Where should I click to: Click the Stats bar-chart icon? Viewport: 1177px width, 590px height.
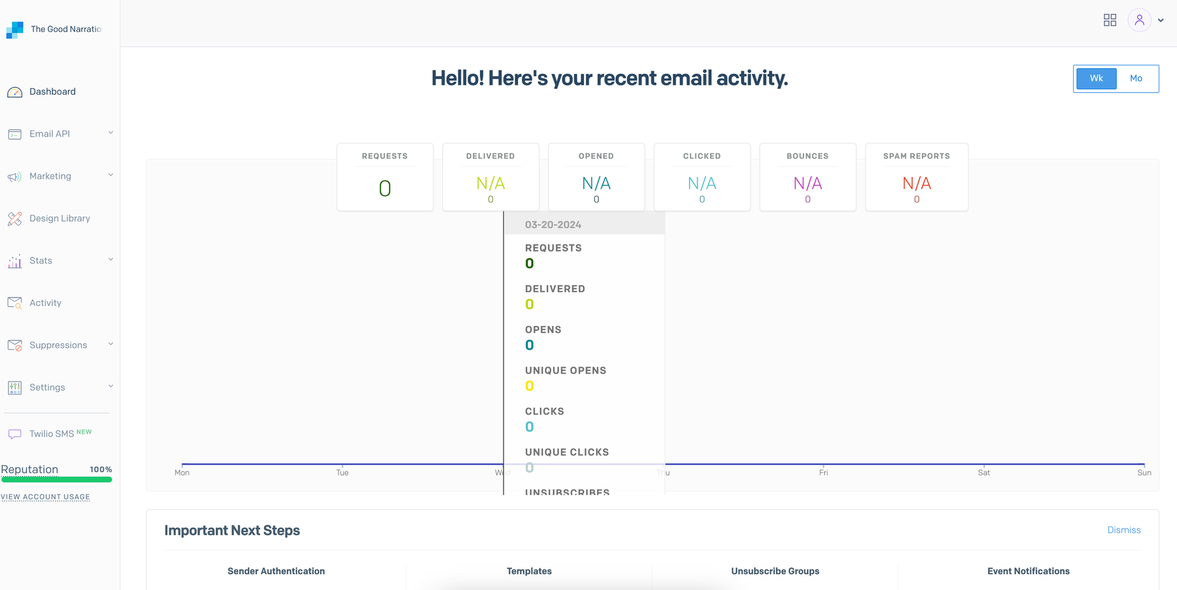[15, 261]
